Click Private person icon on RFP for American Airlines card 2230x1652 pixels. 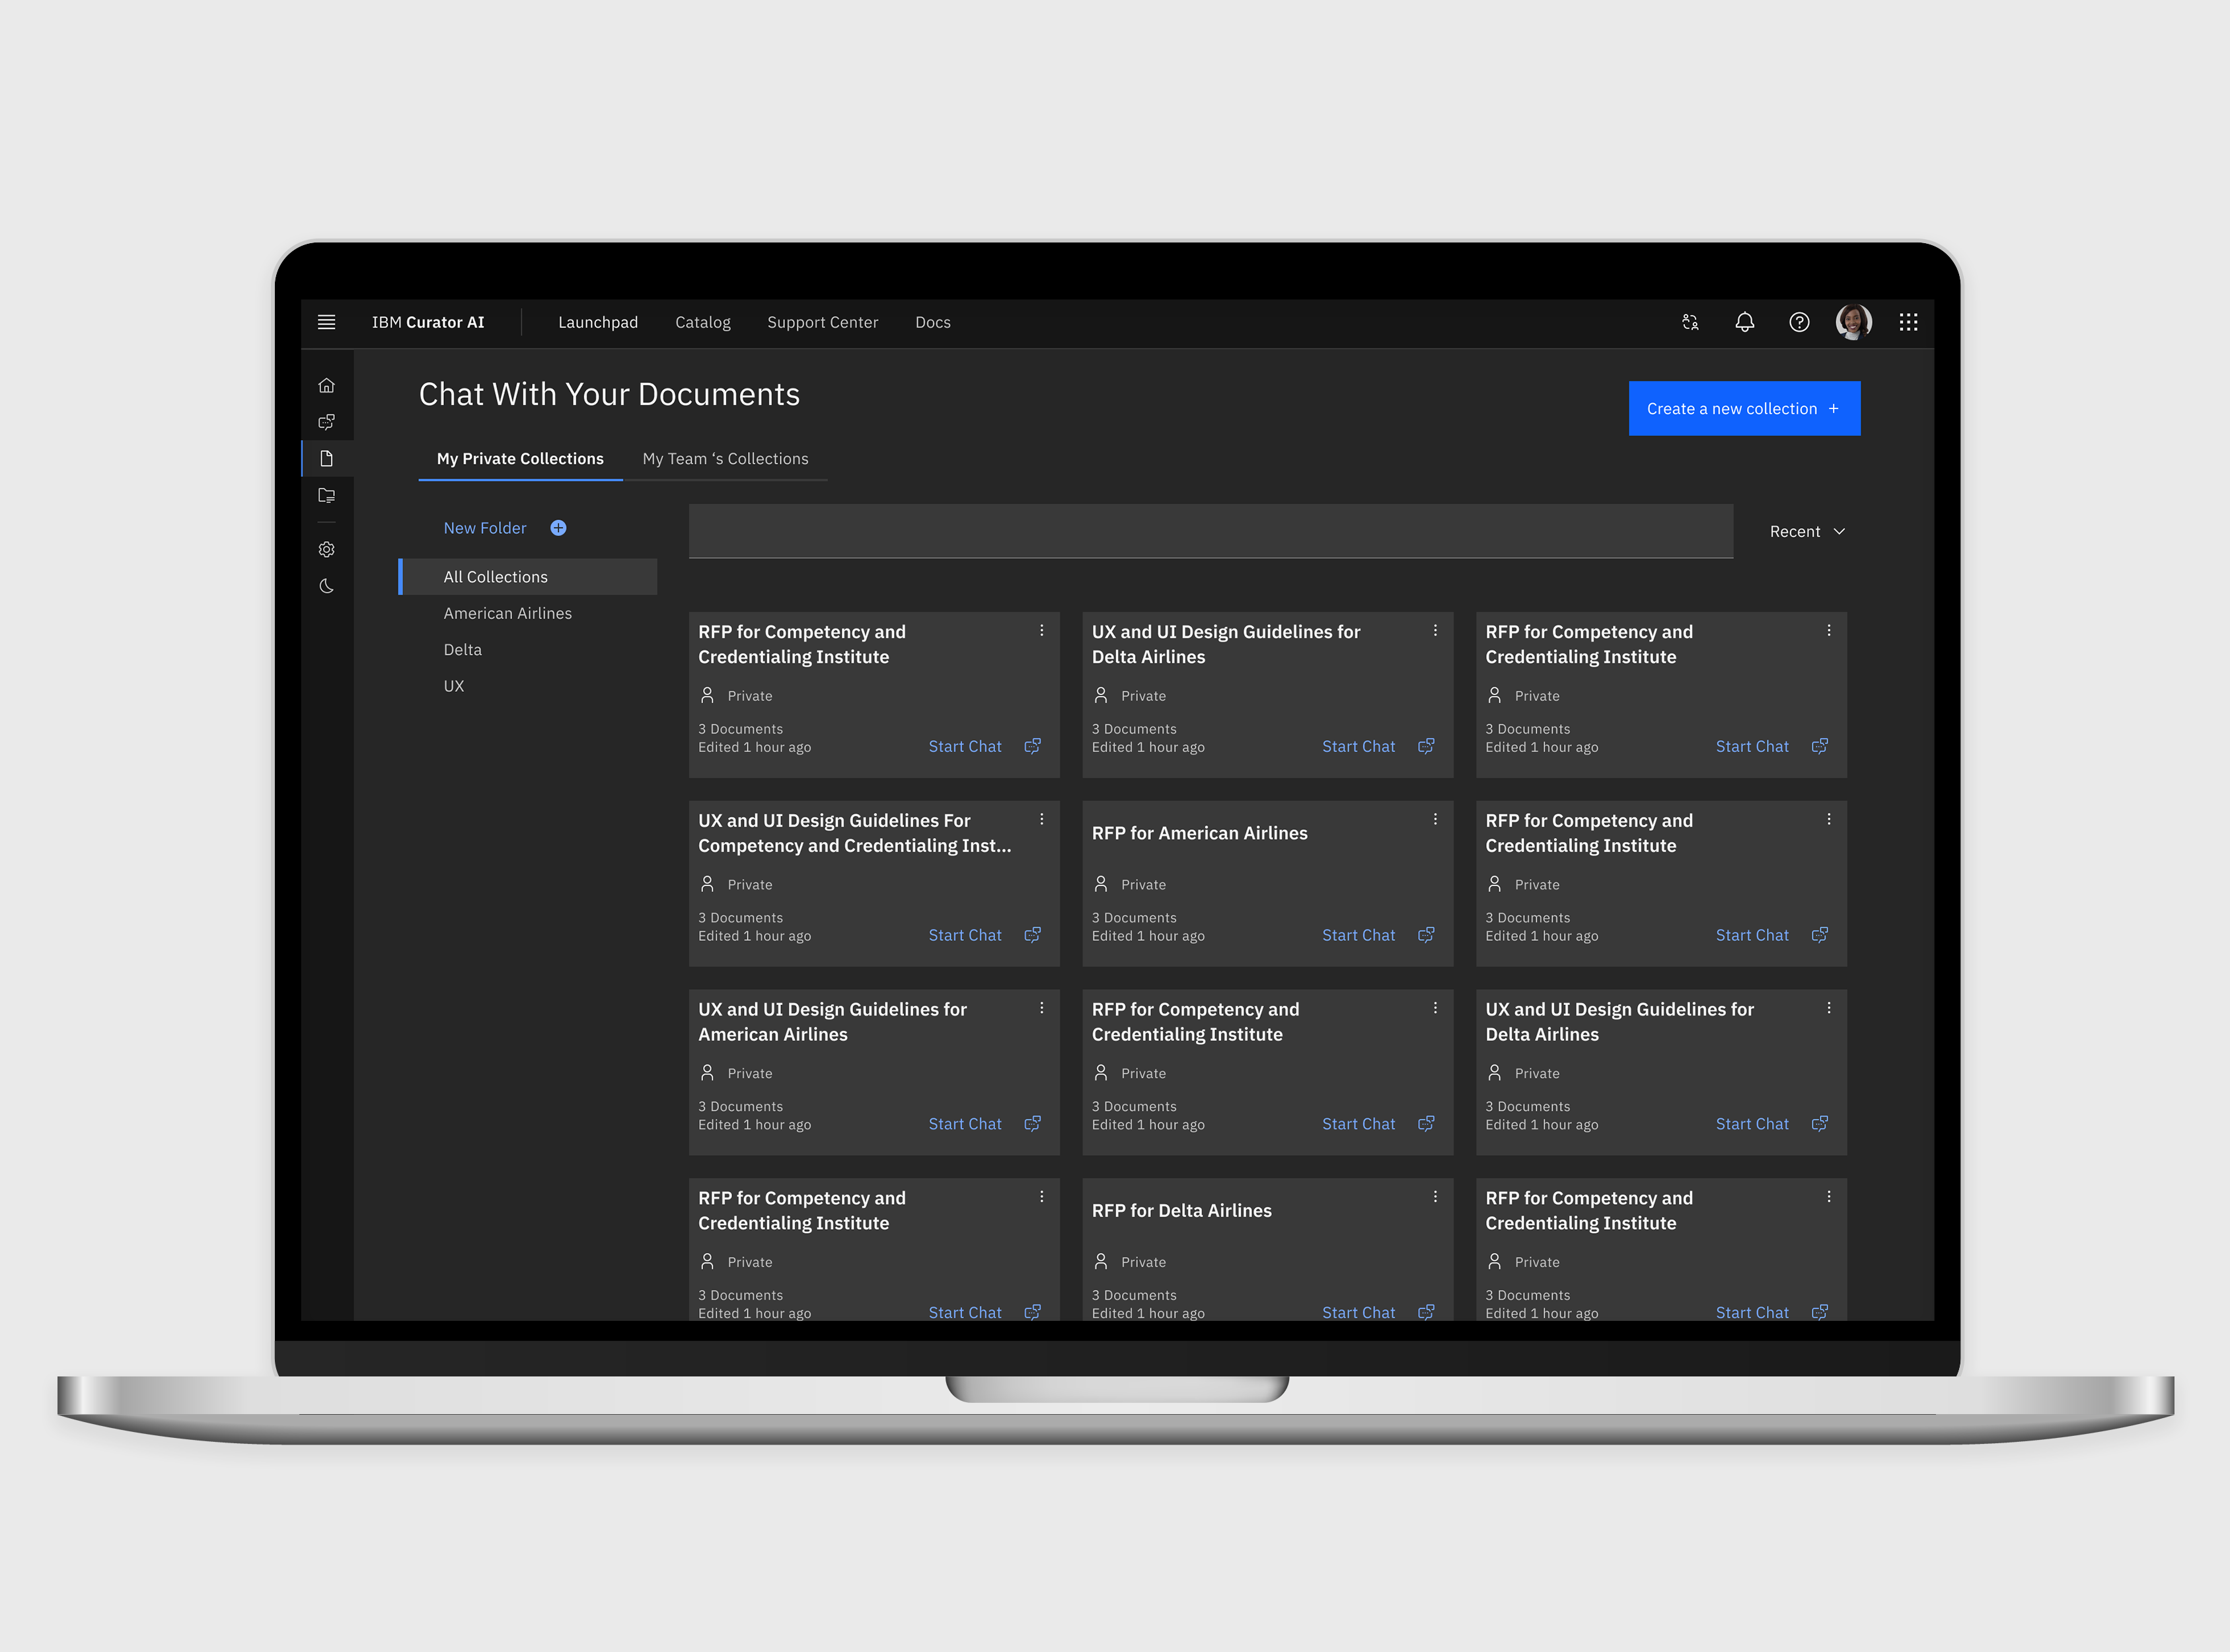1101,884
